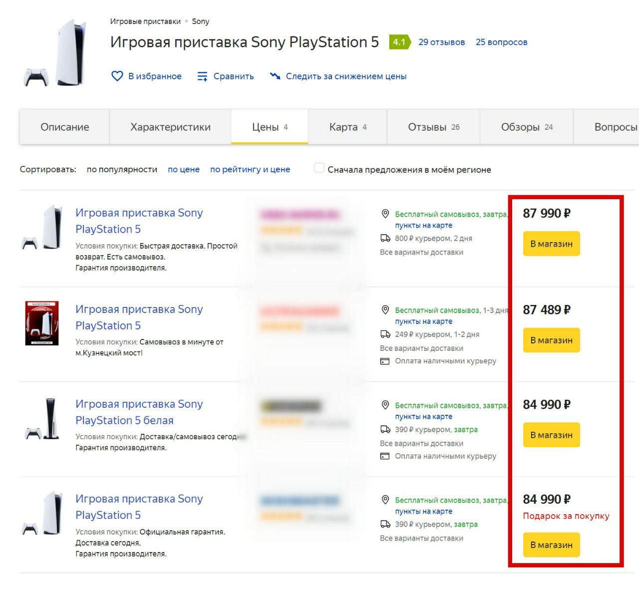Screen dimensions: 639x596
Task: Click map pin icon in Подарок за покупку offer
Action: pyautogui.click(x=385, y=500)
